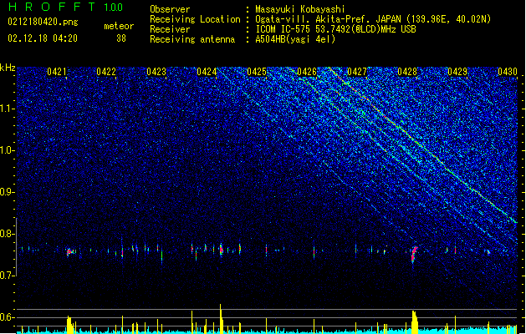Click the 0.9 kHz axis label

coord(8,192)
